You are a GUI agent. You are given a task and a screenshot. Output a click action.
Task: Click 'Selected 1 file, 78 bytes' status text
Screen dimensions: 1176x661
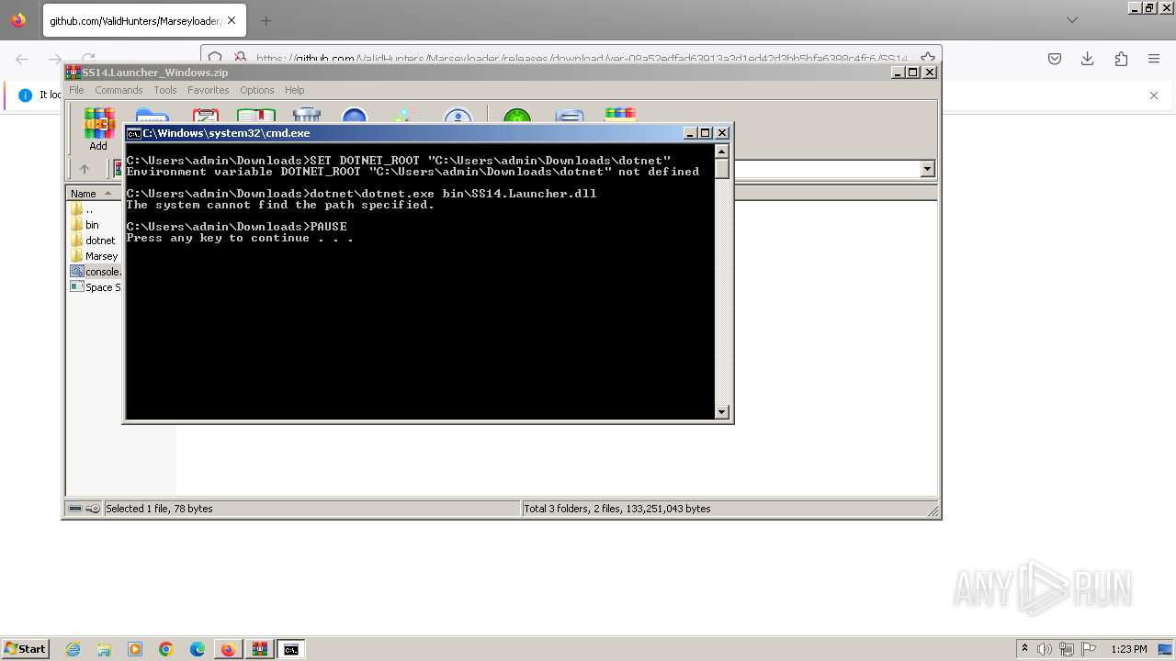pos(159,509)
